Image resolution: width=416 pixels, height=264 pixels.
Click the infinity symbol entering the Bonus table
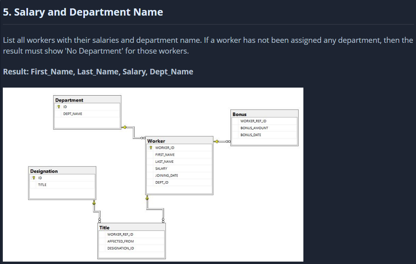tap(228, 141)
